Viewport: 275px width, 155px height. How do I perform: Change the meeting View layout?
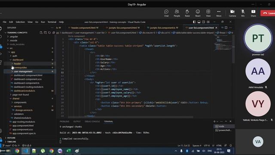click(208, 13)
